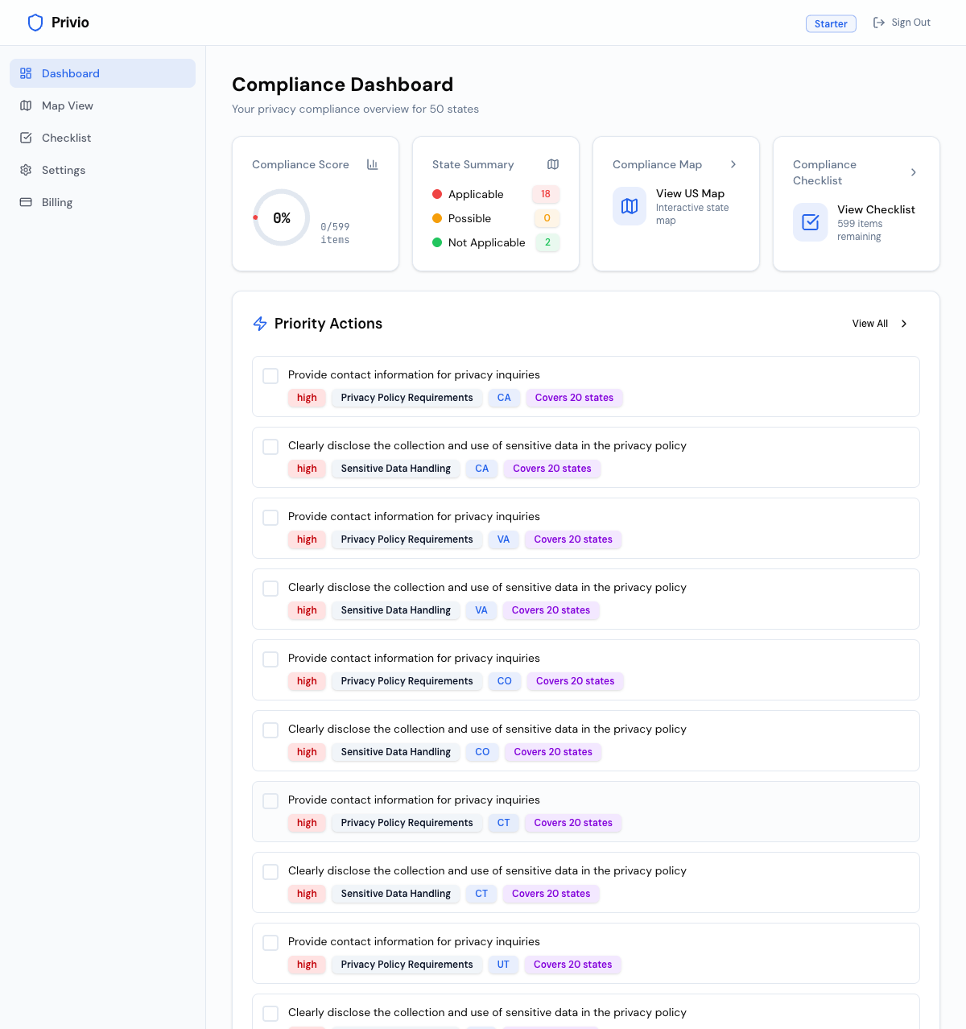
Task: Click the red Applicable status dot
Action: (437, 194)
